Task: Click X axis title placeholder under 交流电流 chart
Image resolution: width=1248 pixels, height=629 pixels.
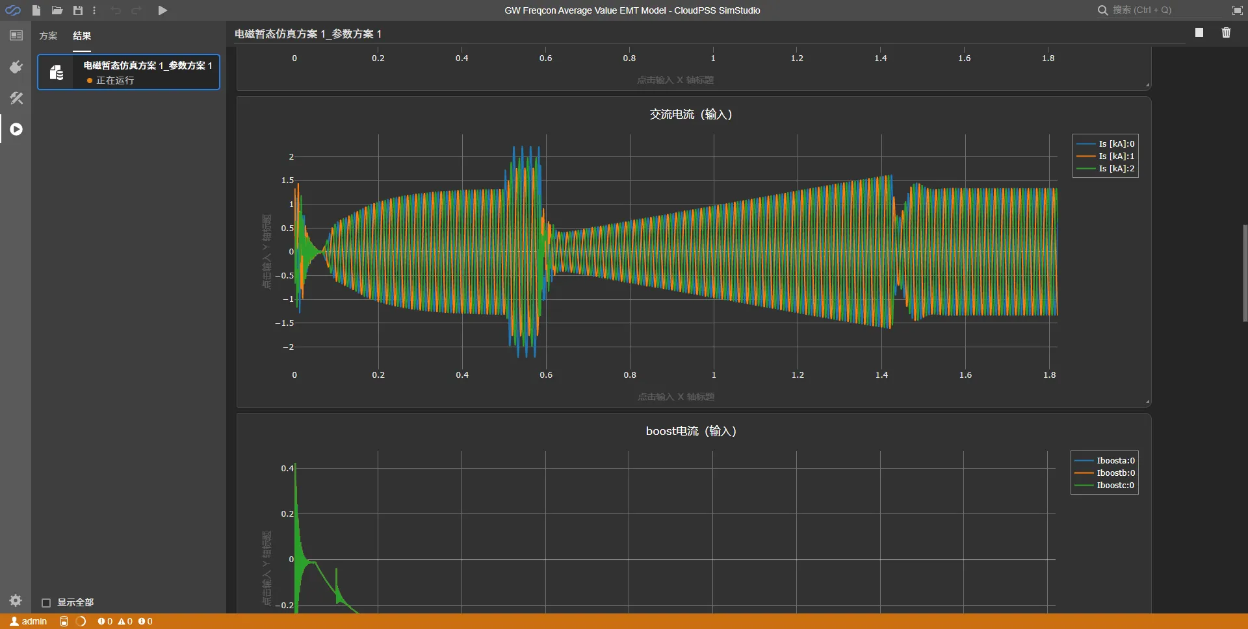Action: (x=676, y=397)
